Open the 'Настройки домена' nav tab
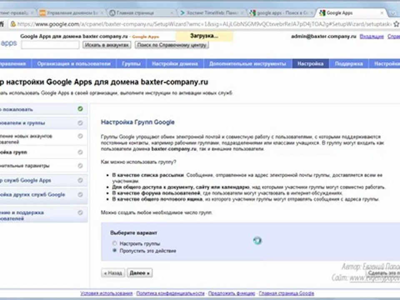This screenshot has width=400, height=300. coord(175,63)
